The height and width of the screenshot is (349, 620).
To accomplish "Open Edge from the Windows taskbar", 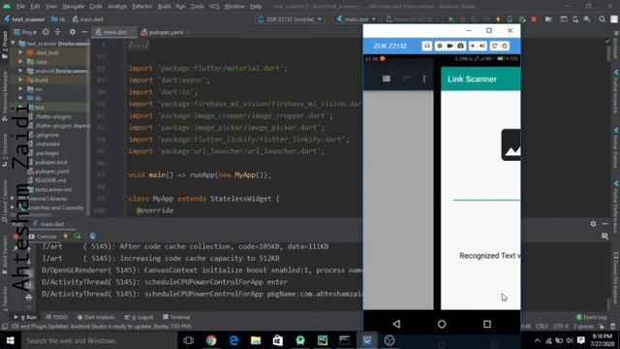I will pyautogui.click(x=233, y=340).
